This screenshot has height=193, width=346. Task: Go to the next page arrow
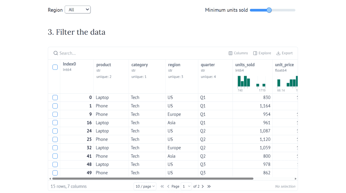pos(203,186)
